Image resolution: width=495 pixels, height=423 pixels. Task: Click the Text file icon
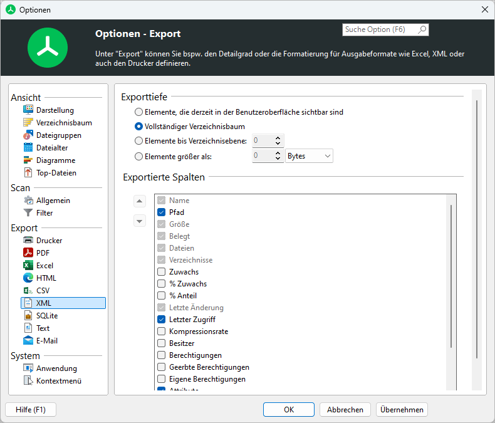click(28, 328)
